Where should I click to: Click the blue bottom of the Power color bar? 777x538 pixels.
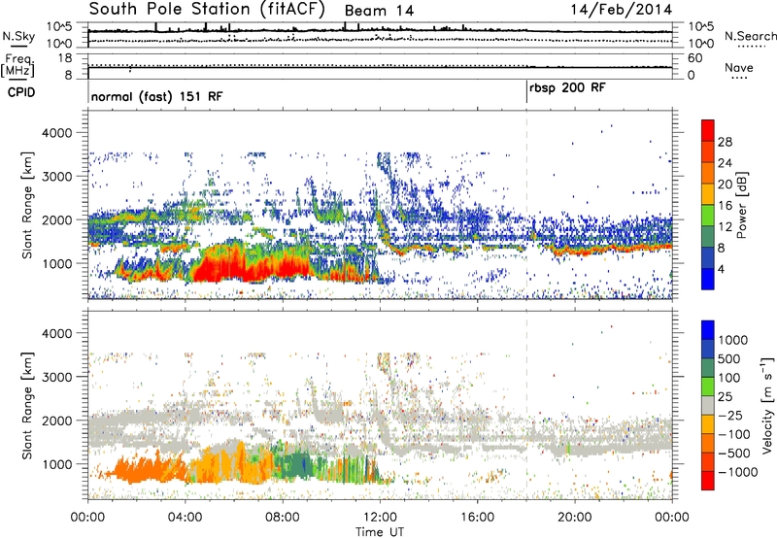[x=708, y=279]
